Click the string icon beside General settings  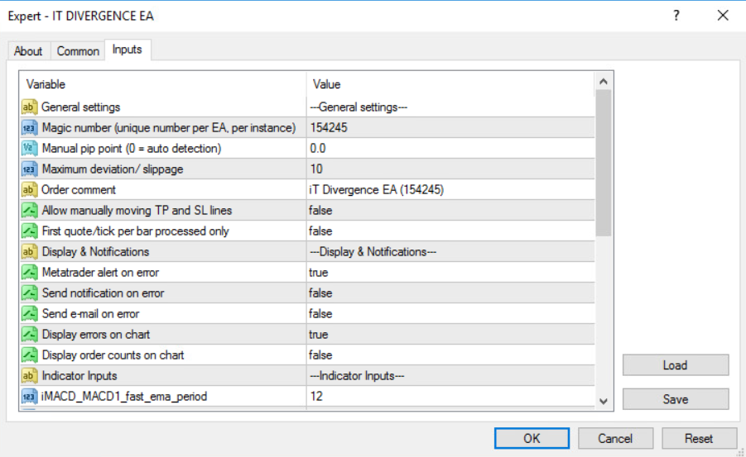(28, 107)
